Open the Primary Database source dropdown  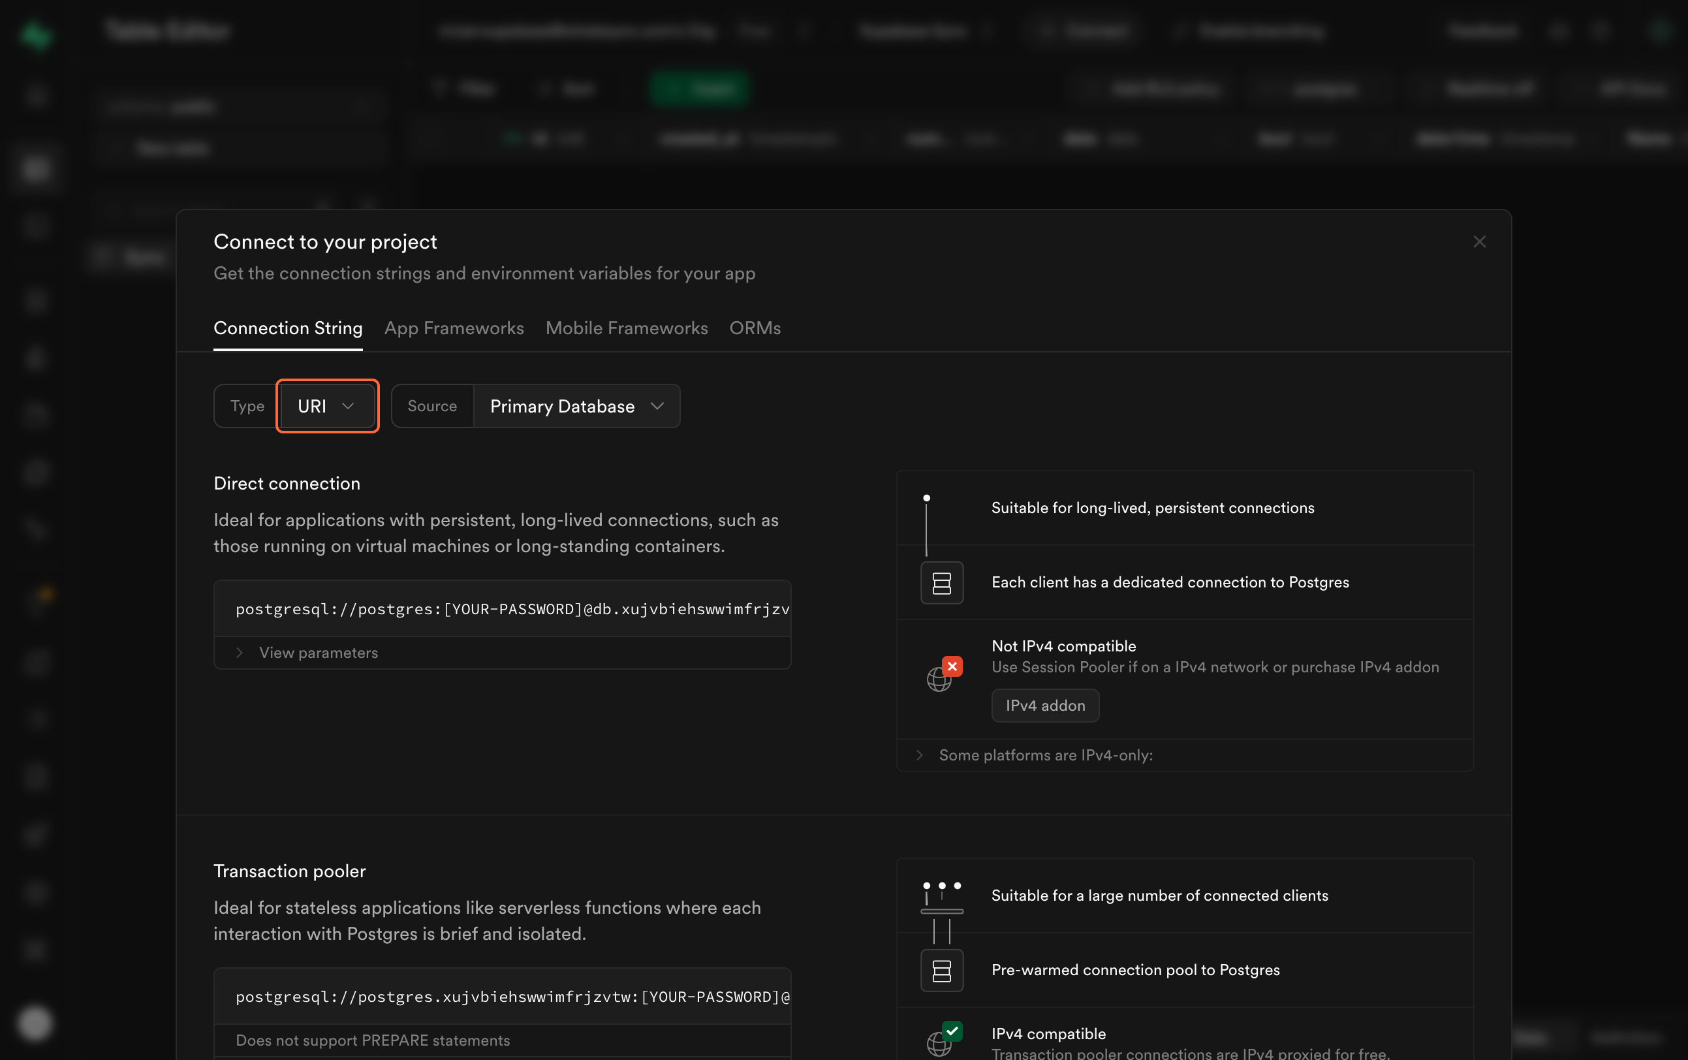coord(576,406)
